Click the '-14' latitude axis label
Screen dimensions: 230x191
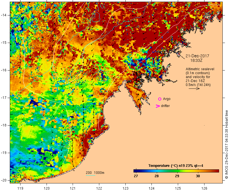pyautogui.click(x=4, y=15)
